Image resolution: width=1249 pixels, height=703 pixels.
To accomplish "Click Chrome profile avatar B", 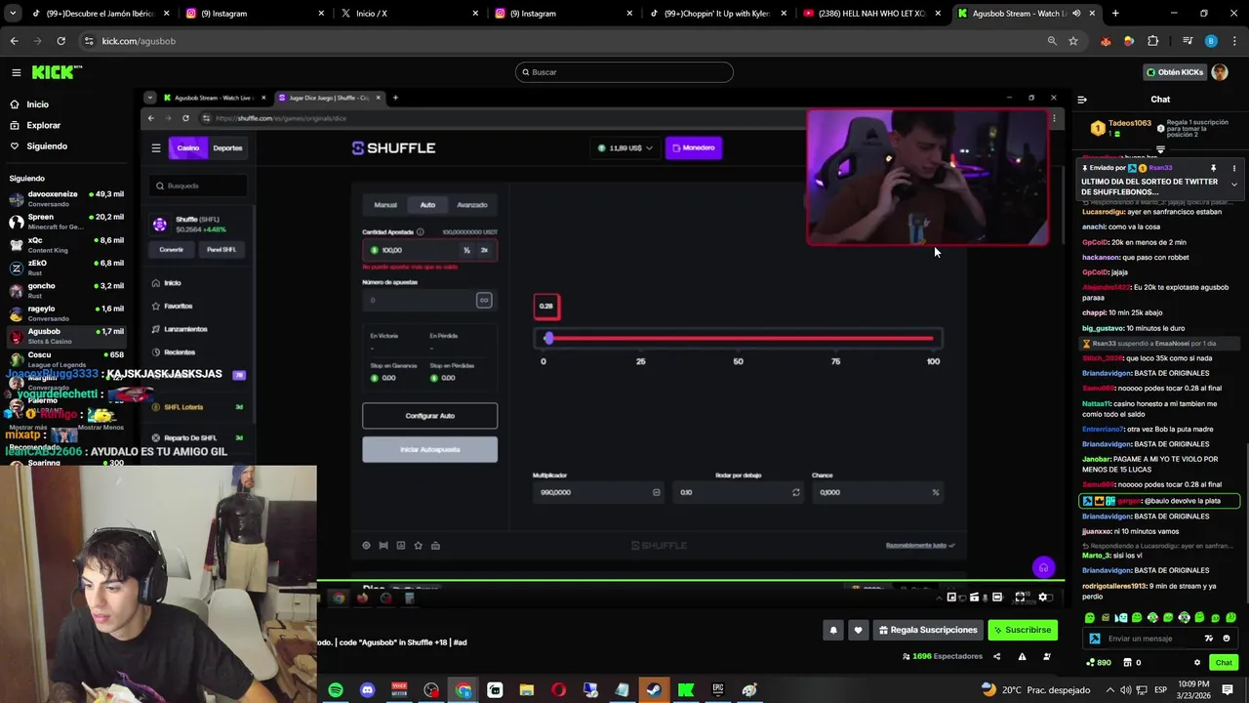I will coord(1211,41).
